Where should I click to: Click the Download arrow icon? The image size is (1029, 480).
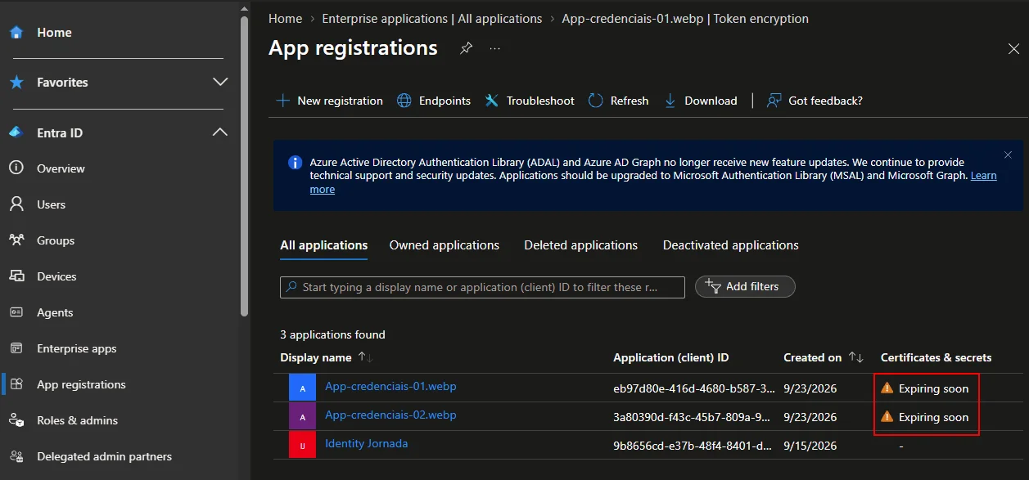pyautogui.click(x=670, y=101)
